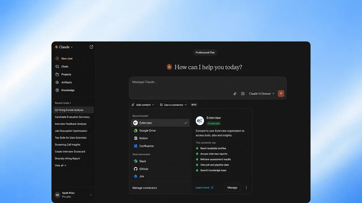Open the Use a connector dropdown
The height and width of the screenshot is (203, 362).
173,105
